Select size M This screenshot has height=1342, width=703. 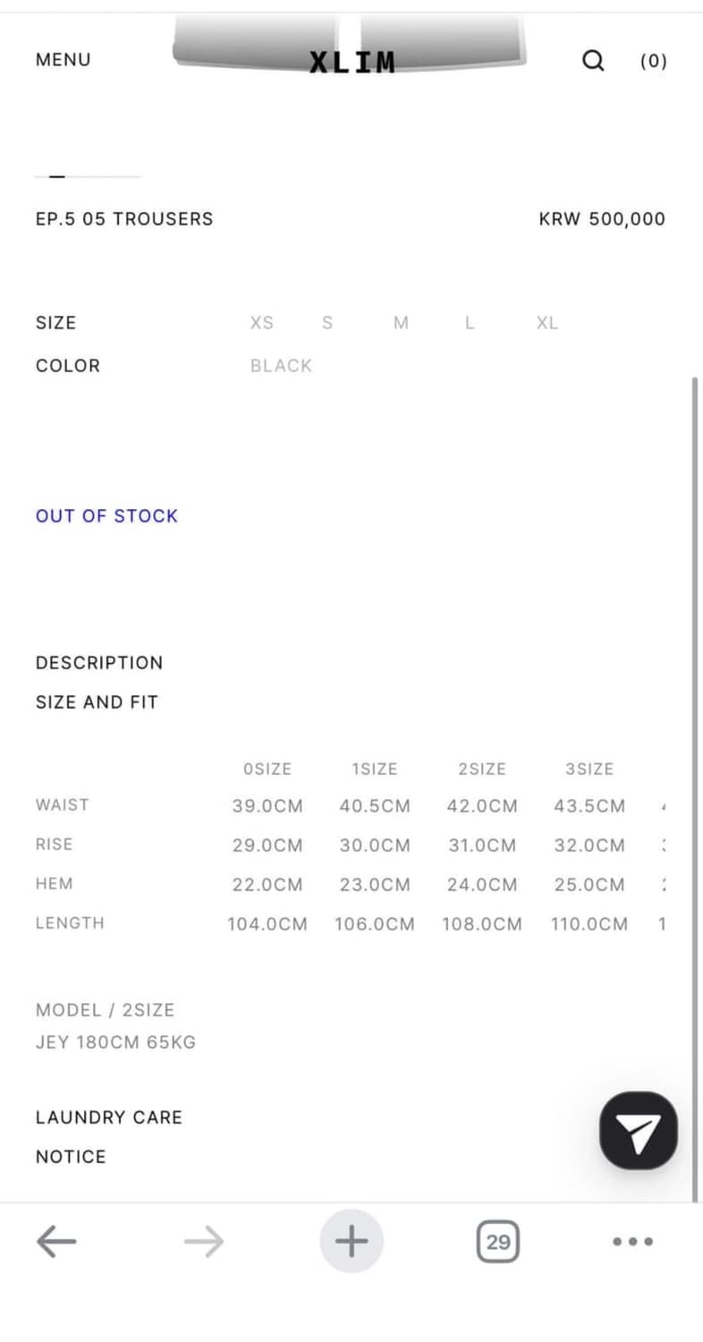401,323
